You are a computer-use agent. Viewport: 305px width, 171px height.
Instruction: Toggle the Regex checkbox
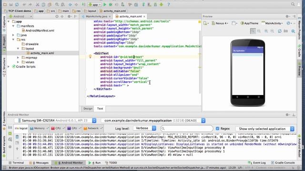pyautogui.click(x=217, y=128)
